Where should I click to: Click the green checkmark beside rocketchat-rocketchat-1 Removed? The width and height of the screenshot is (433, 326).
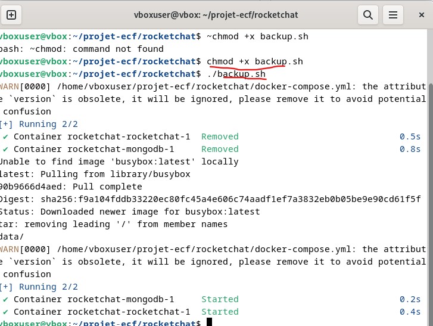pos(5,136)
